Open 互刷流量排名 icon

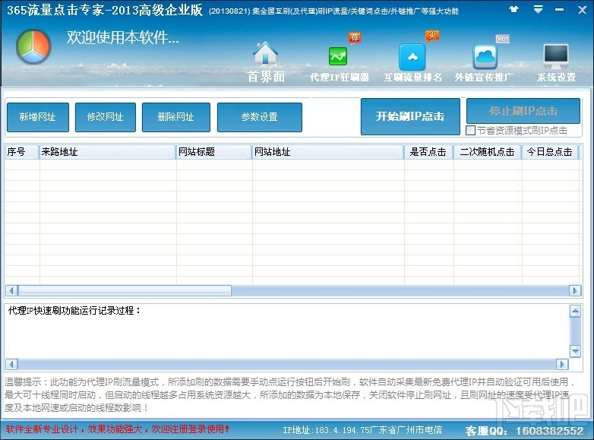point(412,57)
